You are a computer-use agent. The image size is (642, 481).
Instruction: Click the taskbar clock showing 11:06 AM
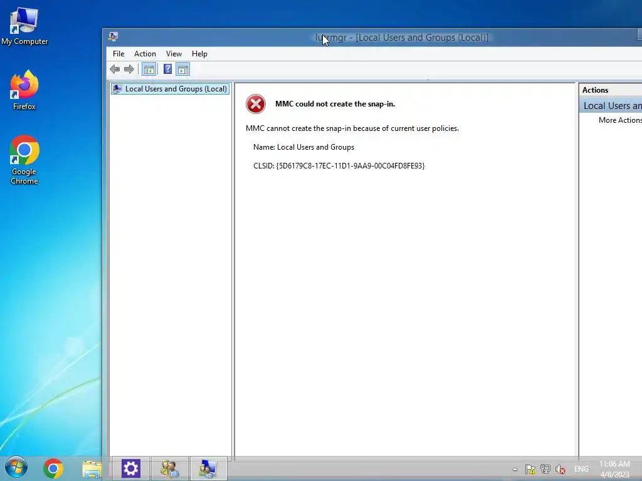click(x=614, y=469)
